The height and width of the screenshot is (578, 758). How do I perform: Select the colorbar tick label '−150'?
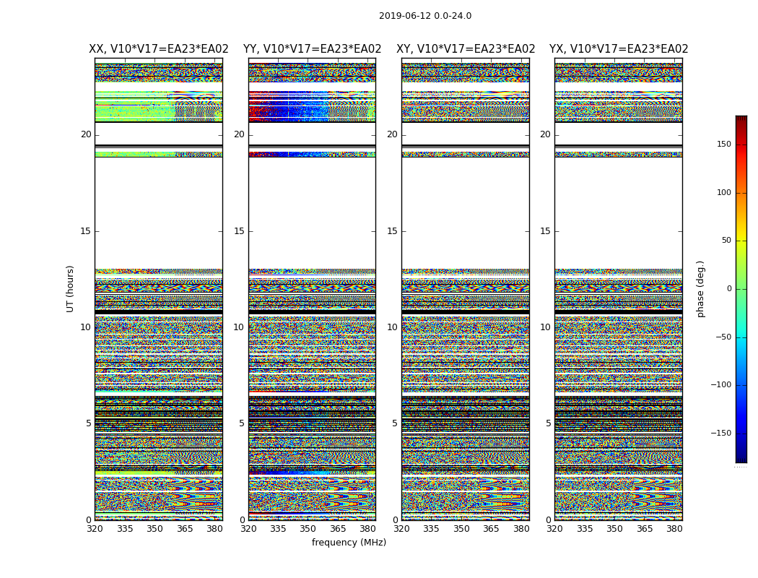pyautogui.click(x=720, y=433)
